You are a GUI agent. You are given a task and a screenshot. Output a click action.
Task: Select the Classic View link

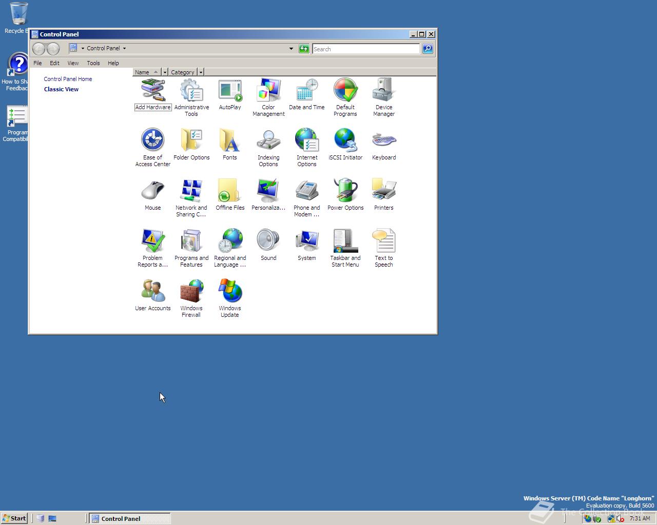pos(61,89)
